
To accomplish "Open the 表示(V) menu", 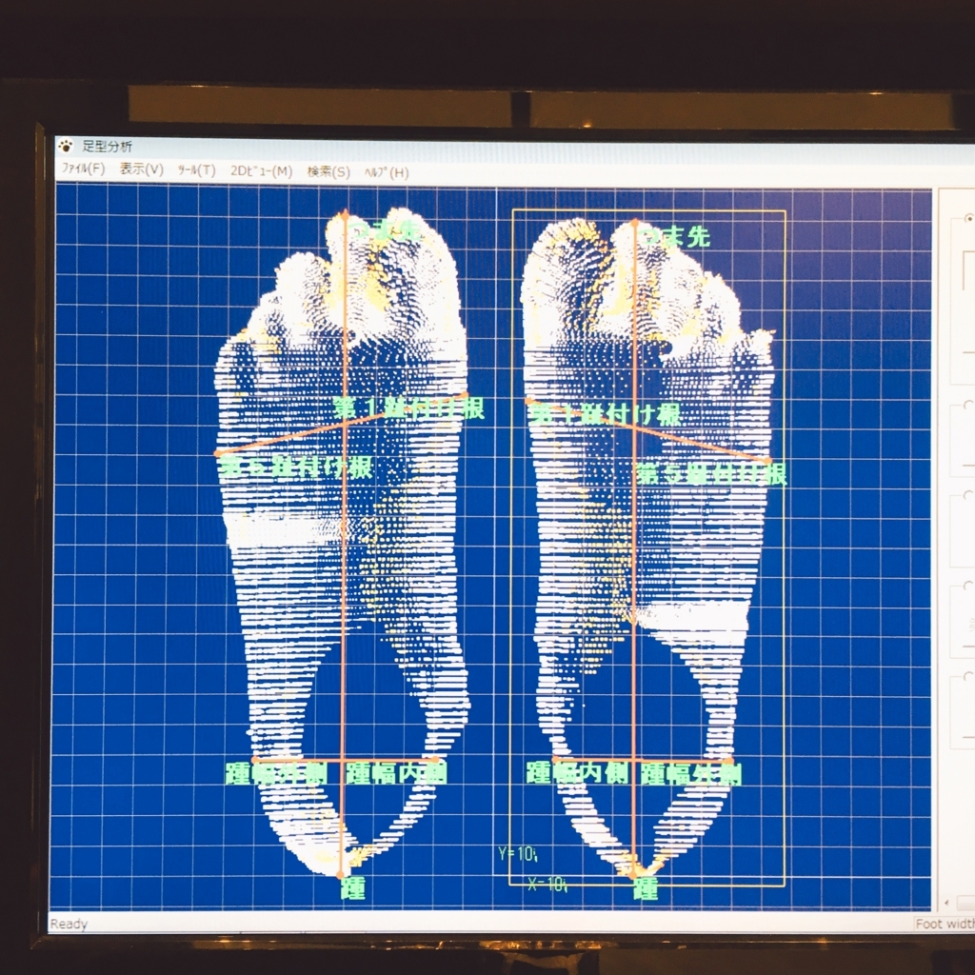I will pyautogui.click(x=141, y=169).
